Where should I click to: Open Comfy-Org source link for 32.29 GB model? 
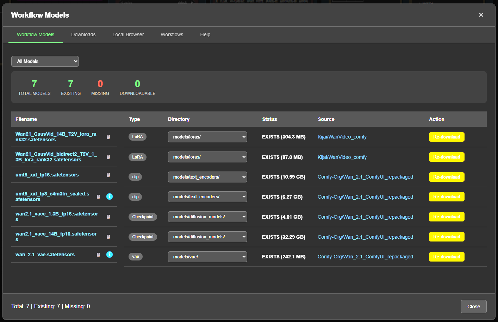click(365, 237)
